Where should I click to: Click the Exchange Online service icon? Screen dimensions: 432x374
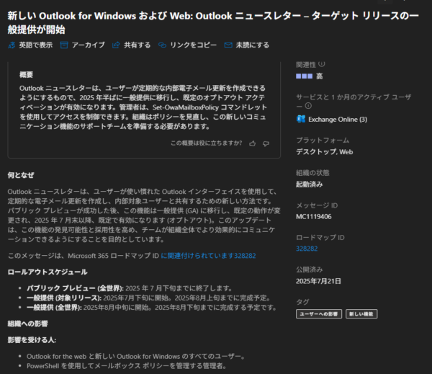tap(301, 119)
